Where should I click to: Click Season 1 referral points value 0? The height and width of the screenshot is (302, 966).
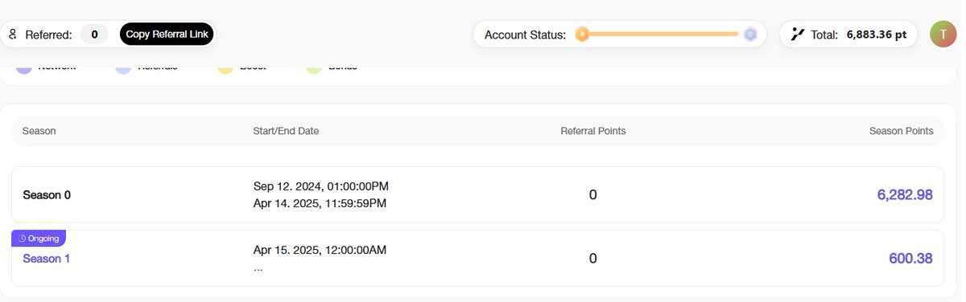pyautogui.click(x=593, y=259)
